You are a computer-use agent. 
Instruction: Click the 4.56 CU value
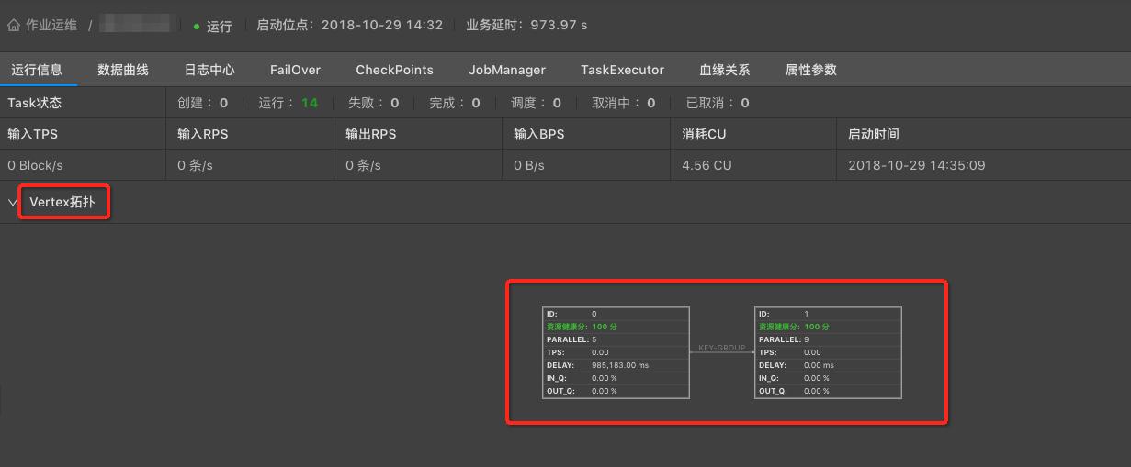coord(707,165)
